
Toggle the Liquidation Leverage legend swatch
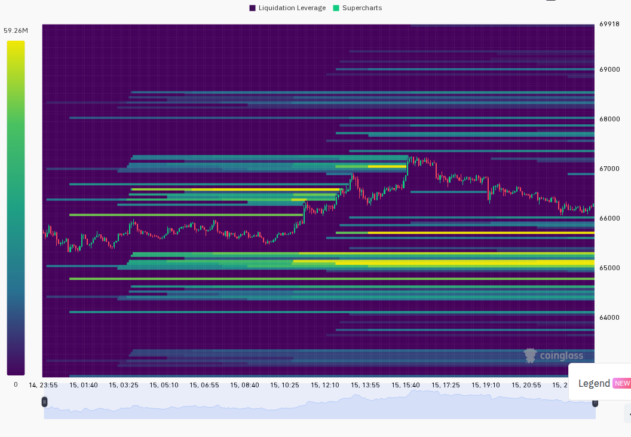click(252, 8)
